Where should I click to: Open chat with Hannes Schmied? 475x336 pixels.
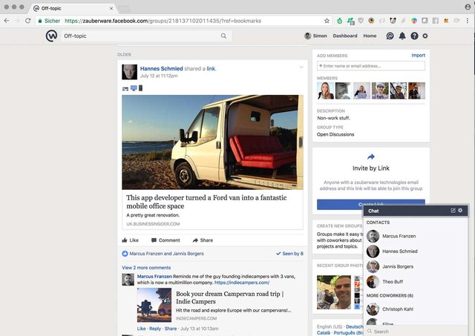(x=416, y=251)
